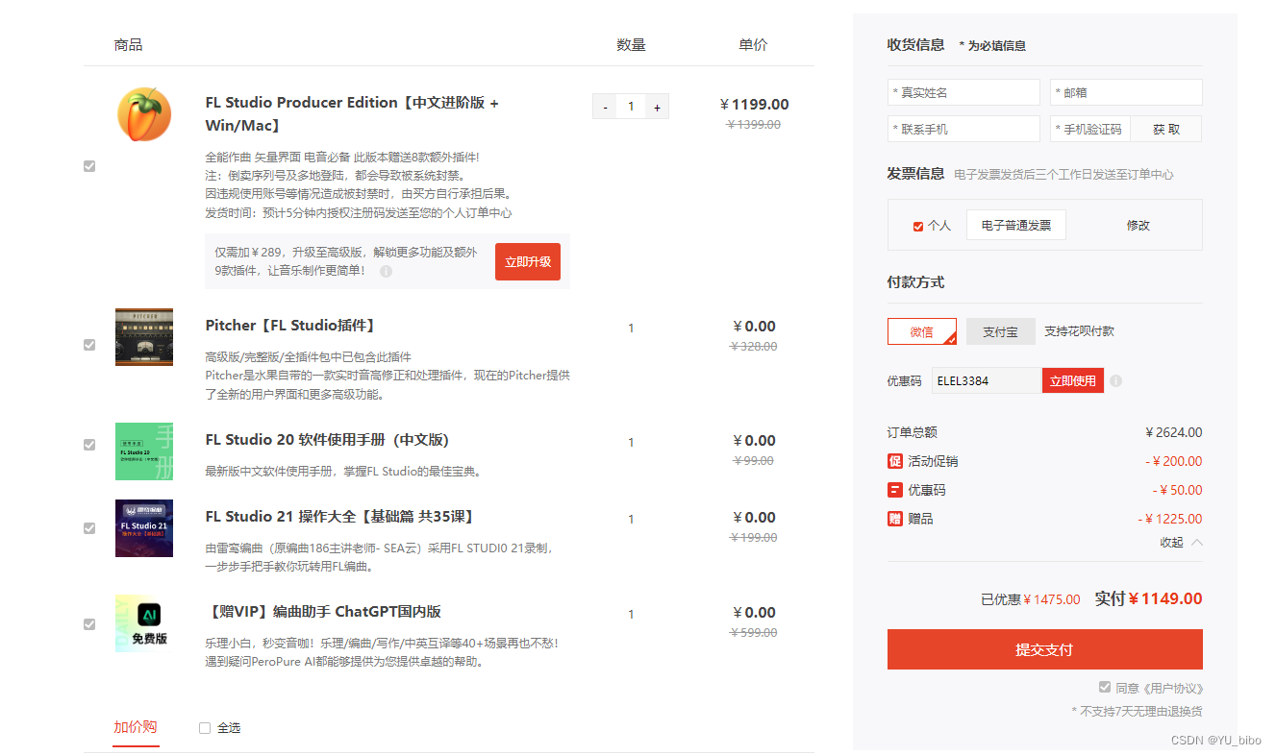Click the FL Studio fruit logo thumbnail

tap(144, 114)
